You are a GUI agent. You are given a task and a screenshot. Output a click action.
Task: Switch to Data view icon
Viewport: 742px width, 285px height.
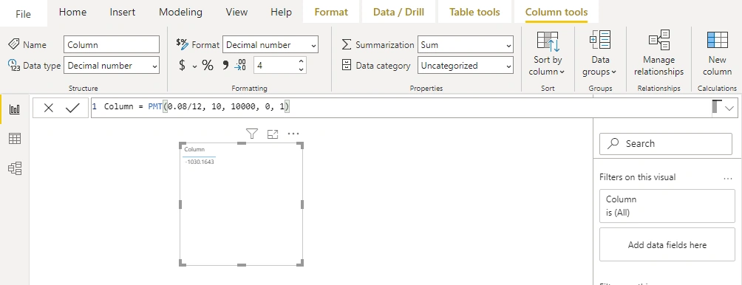click(x=15, y=139)
